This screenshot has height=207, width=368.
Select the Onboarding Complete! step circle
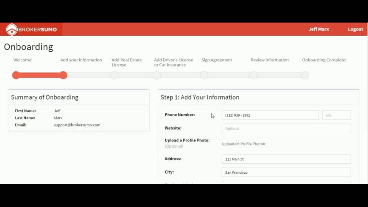click(x=305, y=75)
